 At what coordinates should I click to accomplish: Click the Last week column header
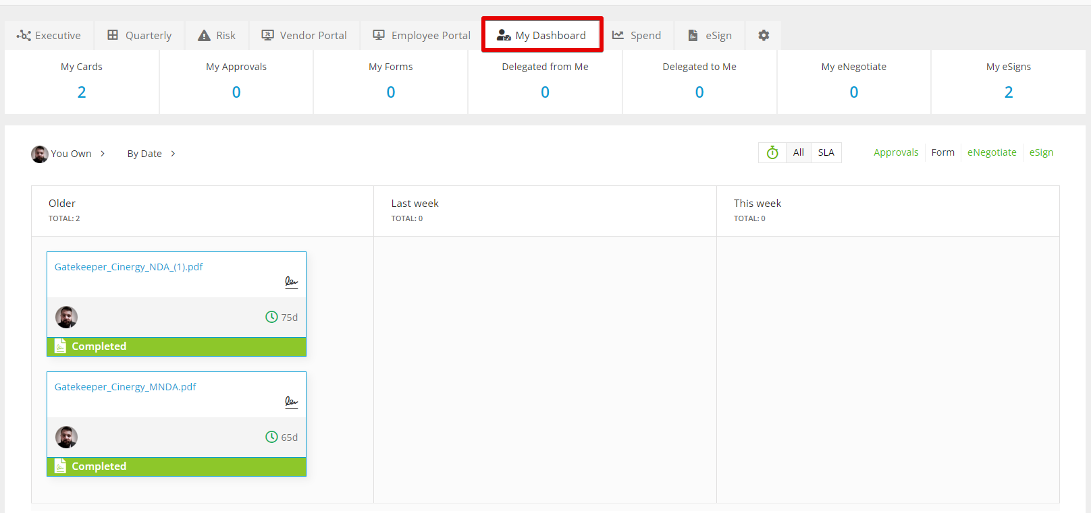click(x=545, y=210)
